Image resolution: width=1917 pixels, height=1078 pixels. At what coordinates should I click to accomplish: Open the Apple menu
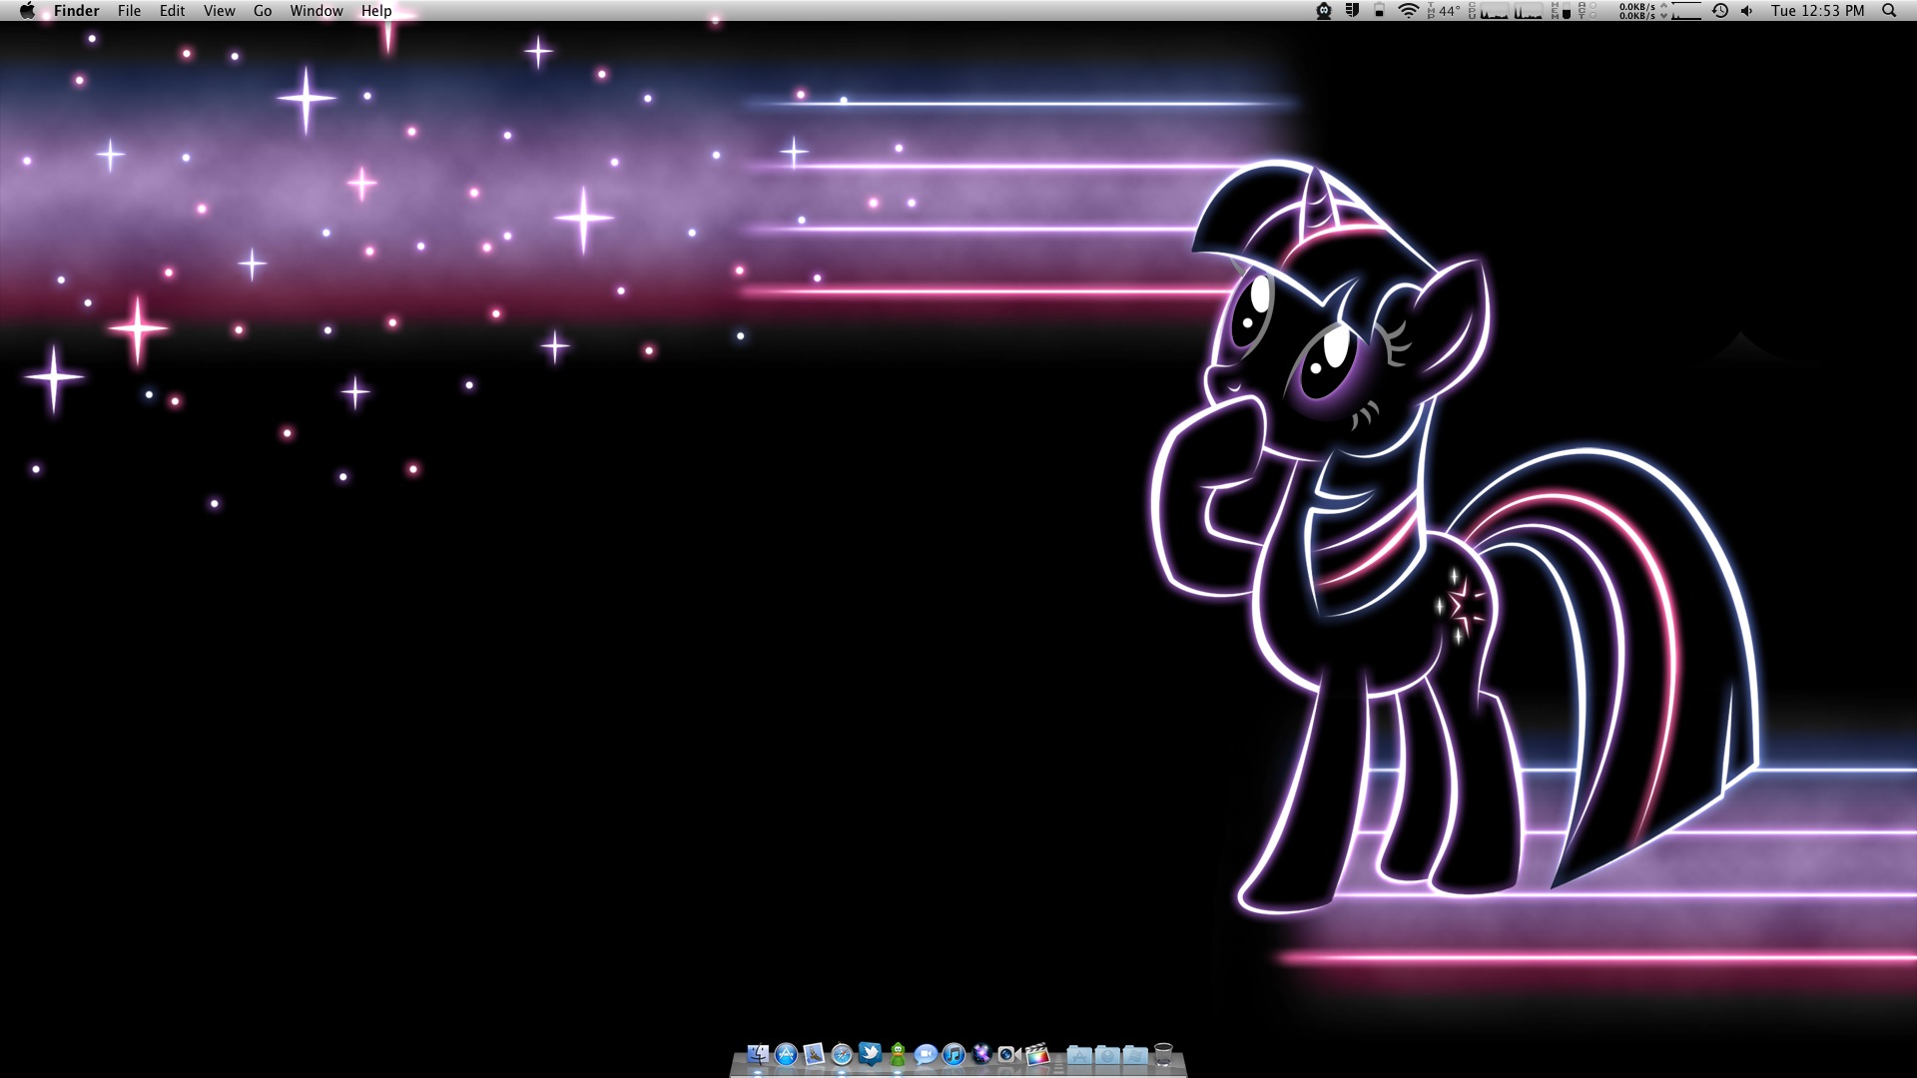click(27, 11)
